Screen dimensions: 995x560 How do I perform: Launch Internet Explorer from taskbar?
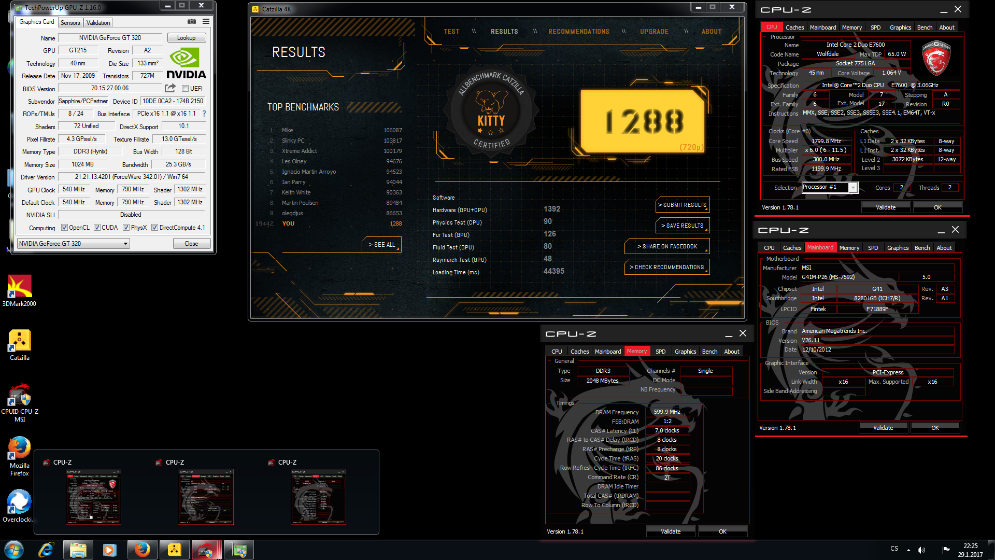(x=46, y=550)
